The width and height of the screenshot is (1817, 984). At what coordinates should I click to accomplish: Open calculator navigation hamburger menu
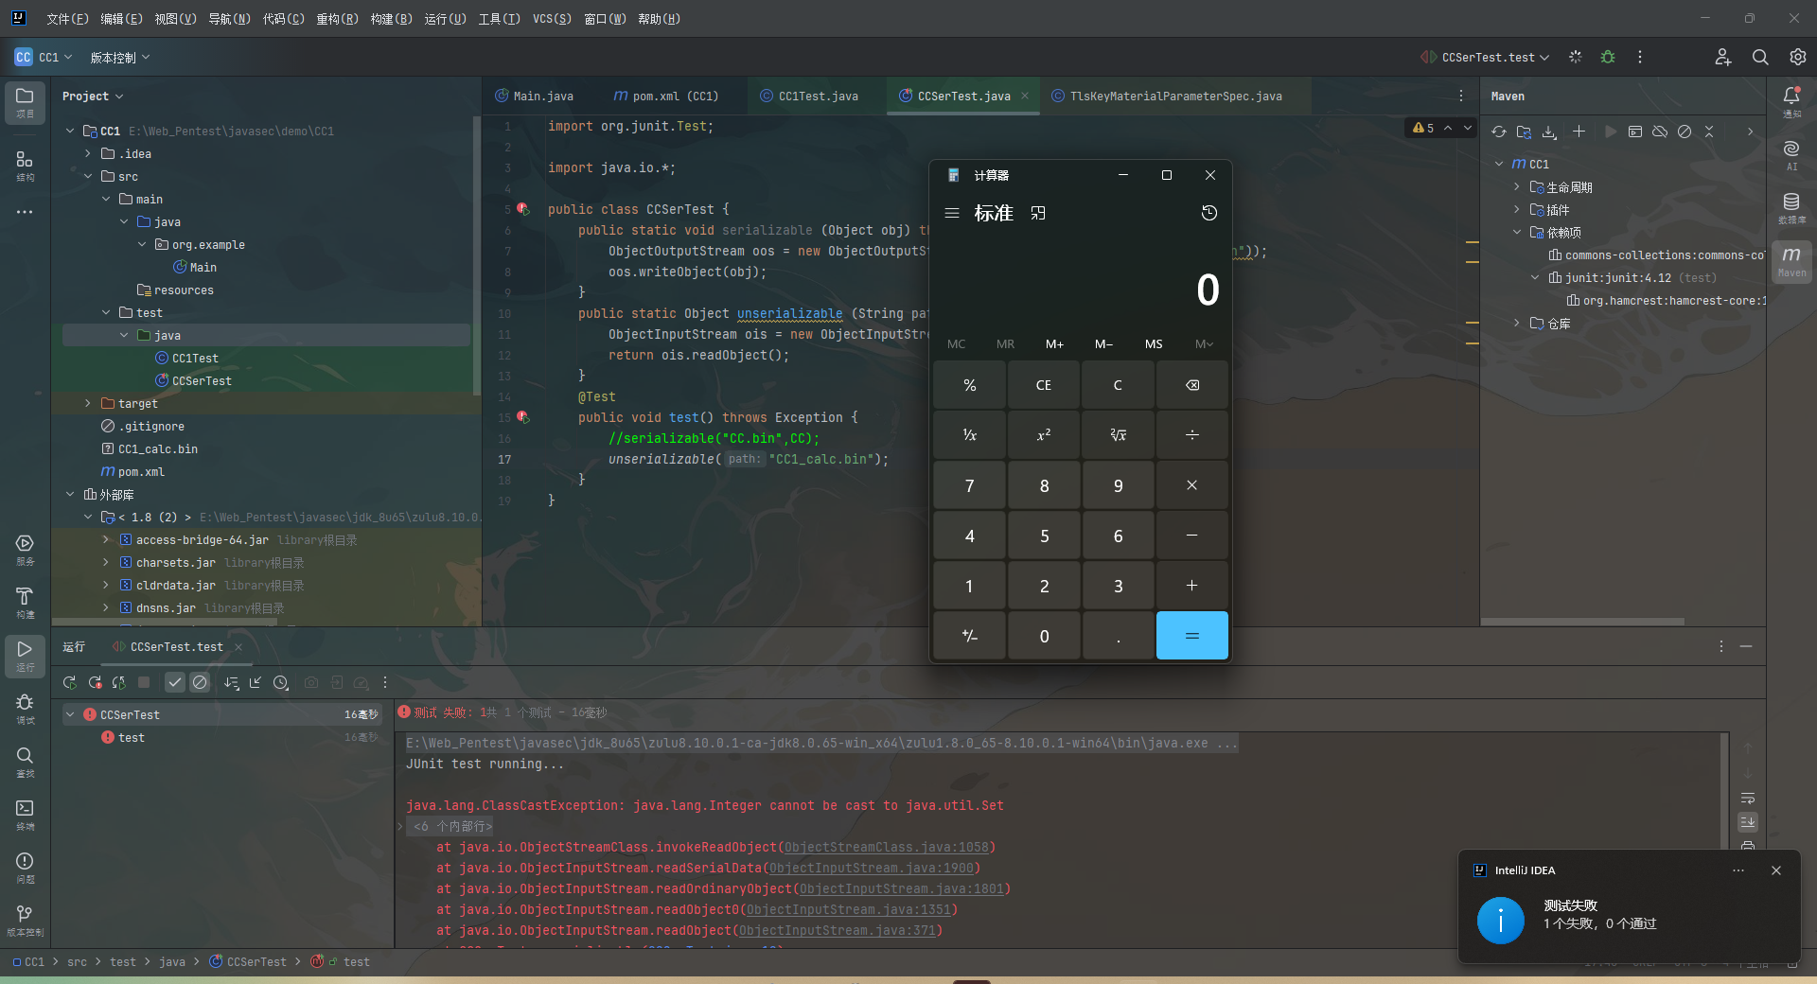pyautogui.click(x=952, y=213)
